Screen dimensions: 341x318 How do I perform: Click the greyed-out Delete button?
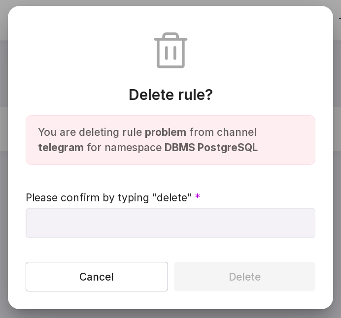click(x=244, y=277)
